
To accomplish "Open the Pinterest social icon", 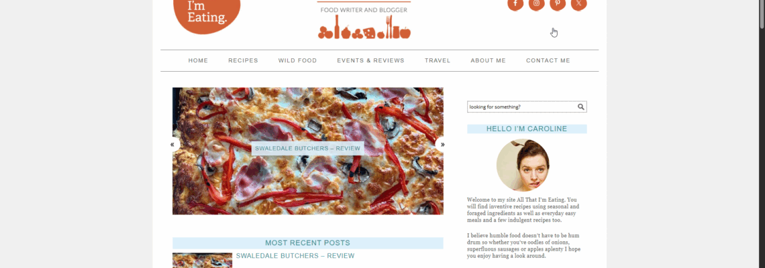I will pyautogui.click(x=558, y=4).
